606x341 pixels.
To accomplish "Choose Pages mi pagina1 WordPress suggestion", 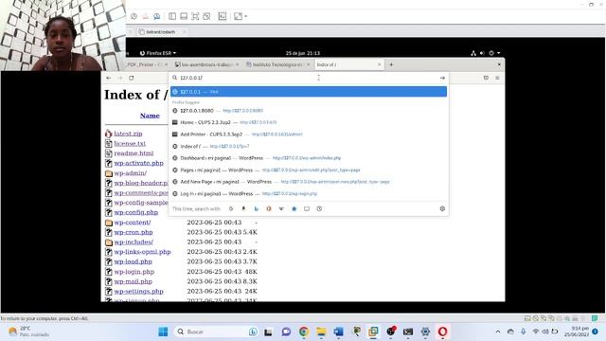I will click(x=309, y=170).
